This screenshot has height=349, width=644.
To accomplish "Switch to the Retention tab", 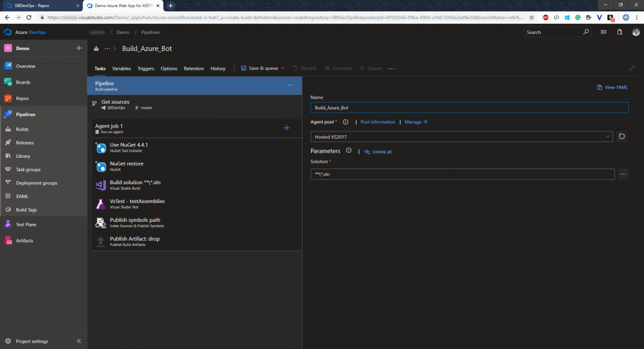I will pyautogui.click(x=194, y=69).
